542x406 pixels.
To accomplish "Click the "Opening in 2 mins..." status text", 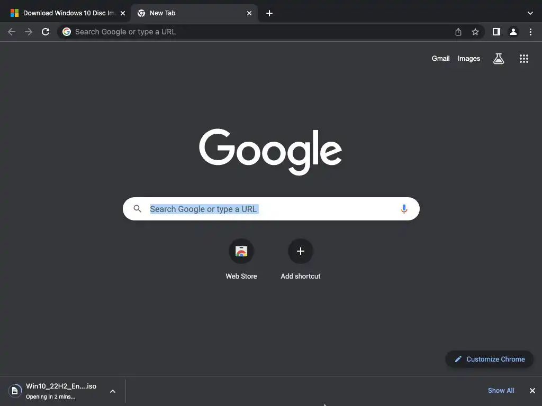I will [50, 396].
